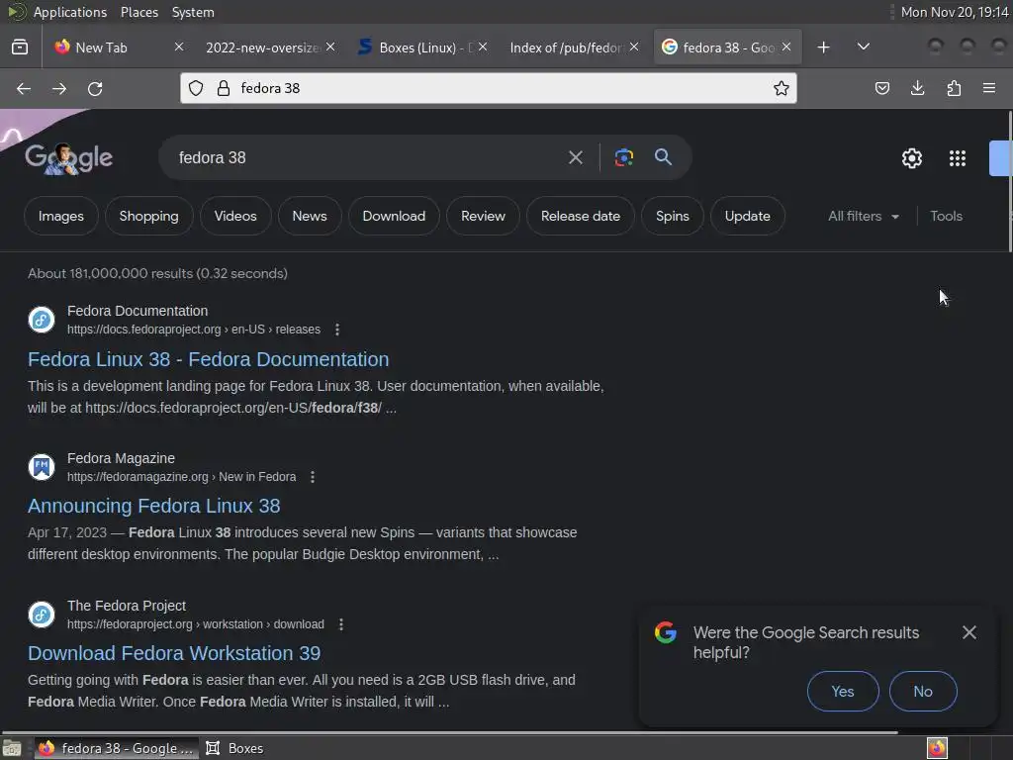Apply the Review search chip
This screenshot has height=760, width=1013.
tap(483, 217)
